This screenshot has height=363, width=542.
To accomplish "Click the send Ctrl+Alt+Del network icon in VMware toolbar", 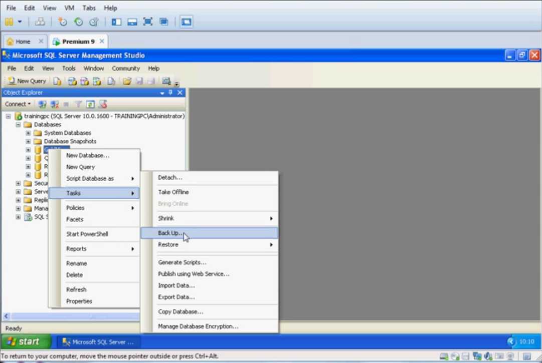I will (40, 22).
